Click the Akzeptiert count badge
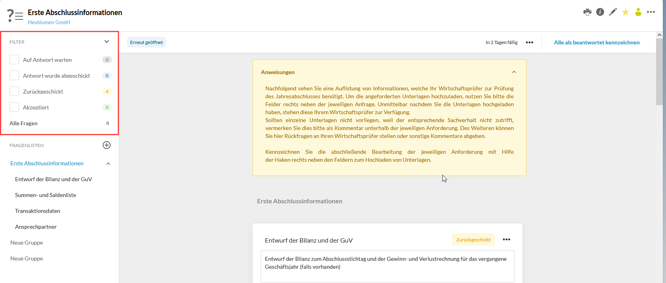Image resolution: width=666 pixels, height=283 pixels. tap(107, 107)
